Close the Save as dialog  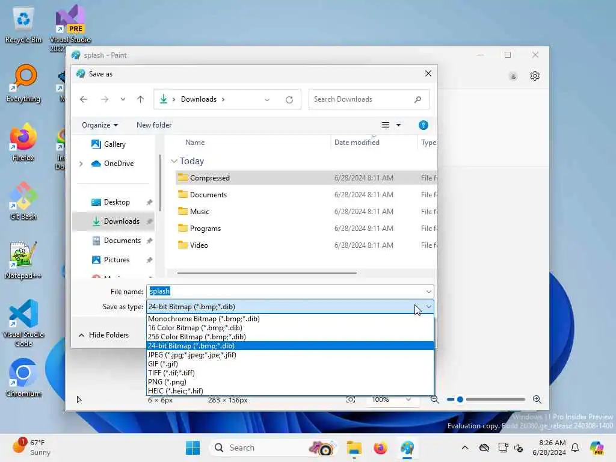[428, 73]
